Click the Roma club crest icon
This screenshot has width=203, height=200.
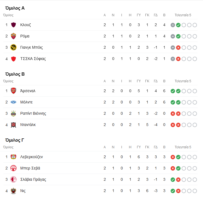coord(13,36)
